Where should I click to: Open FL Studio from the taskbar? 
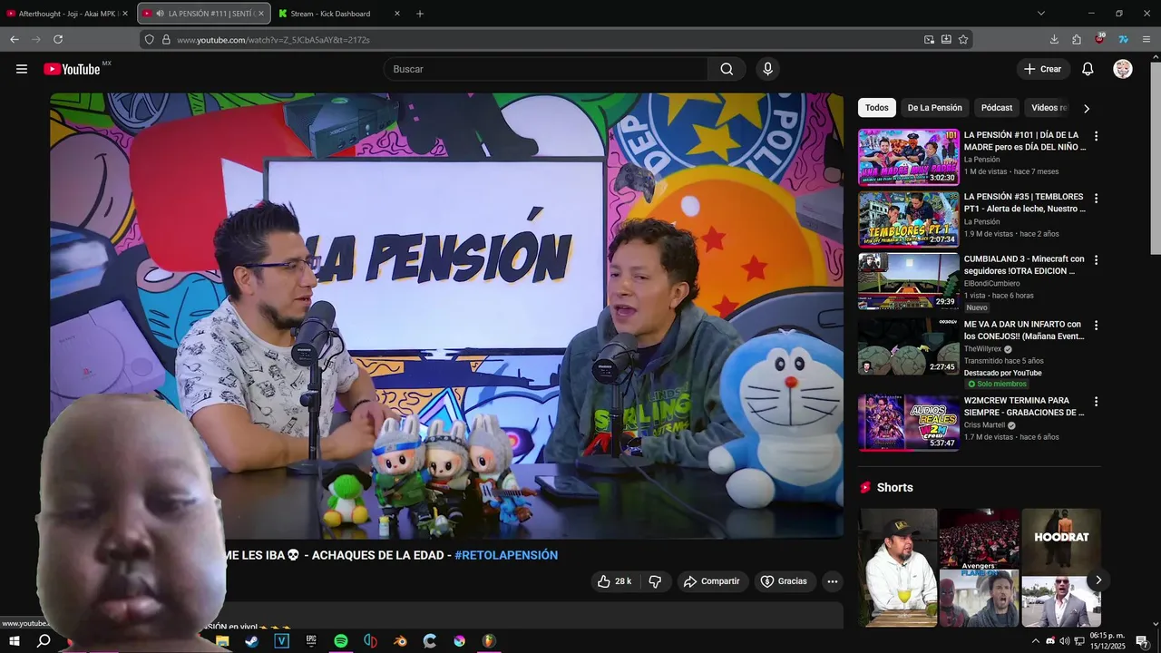pos(488,640)
